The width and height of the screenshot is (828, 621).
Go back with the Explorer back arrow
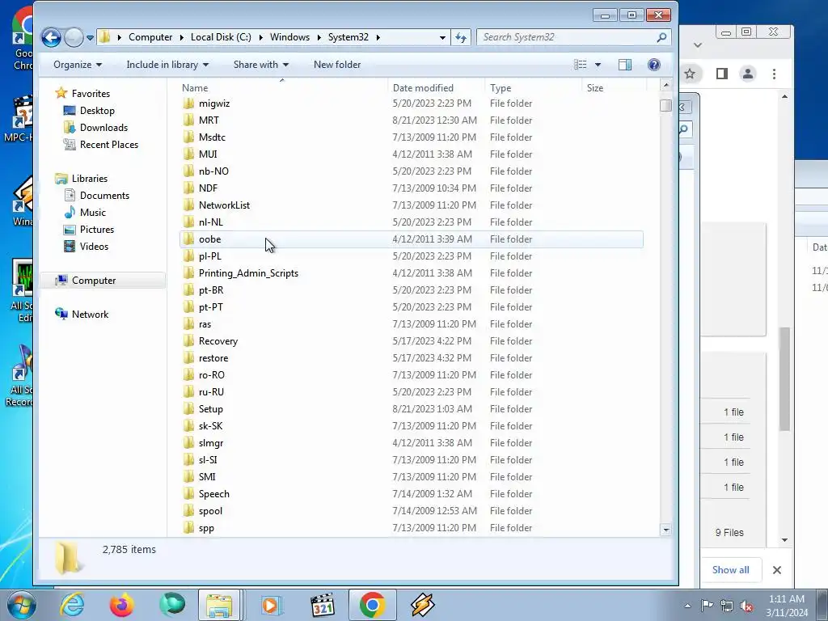[x=51, y=37]
